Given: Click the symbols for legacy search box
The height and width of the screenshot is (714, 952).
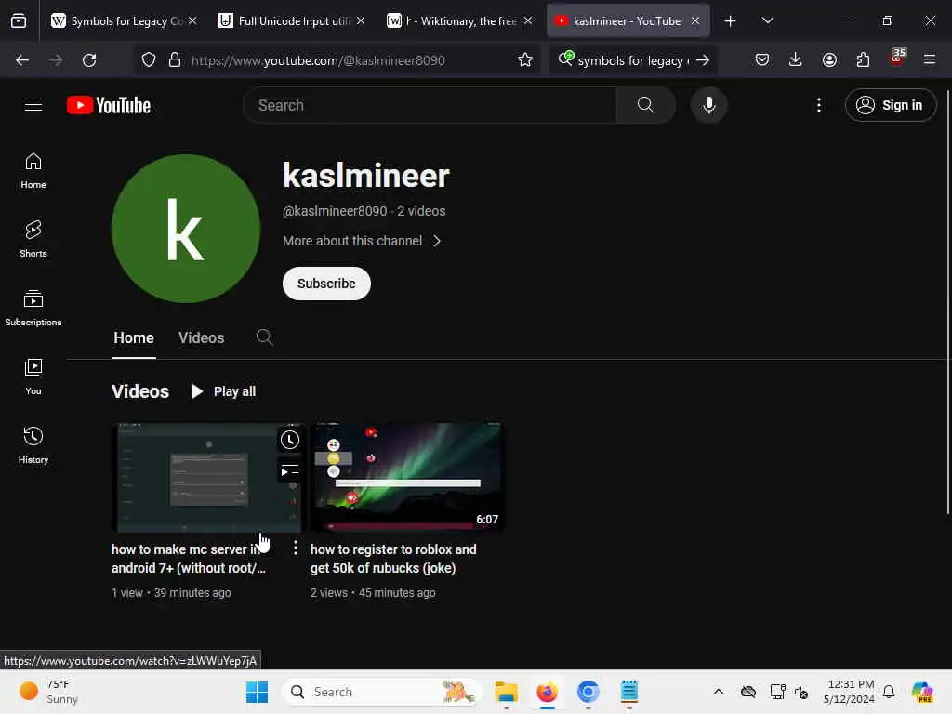Looking at the screenshot, I should 633,60.
